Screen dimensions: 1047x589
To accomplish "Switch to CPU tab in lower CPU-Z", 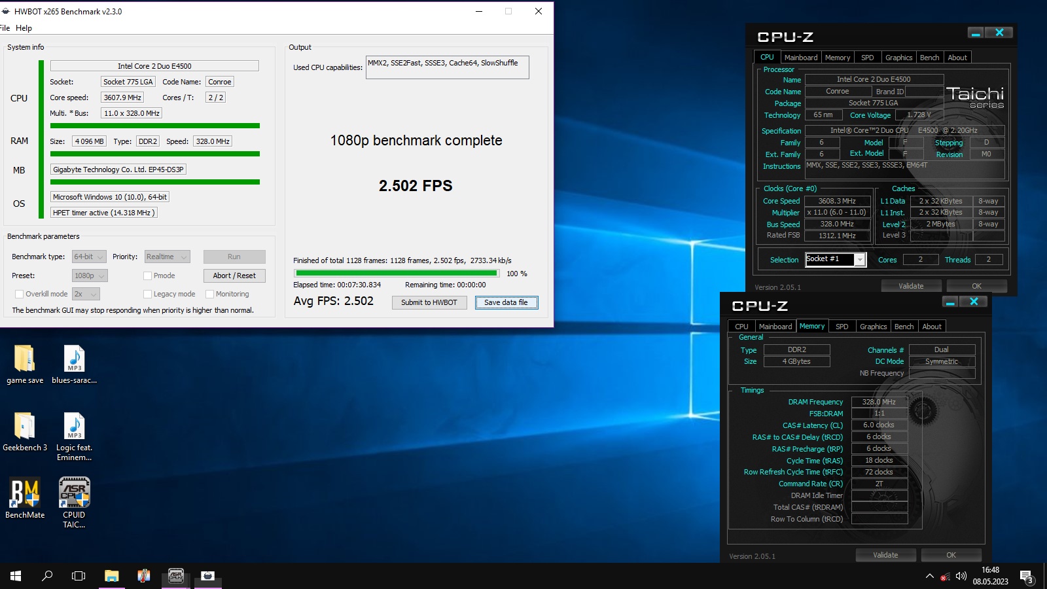I will (x=741, y=327).
